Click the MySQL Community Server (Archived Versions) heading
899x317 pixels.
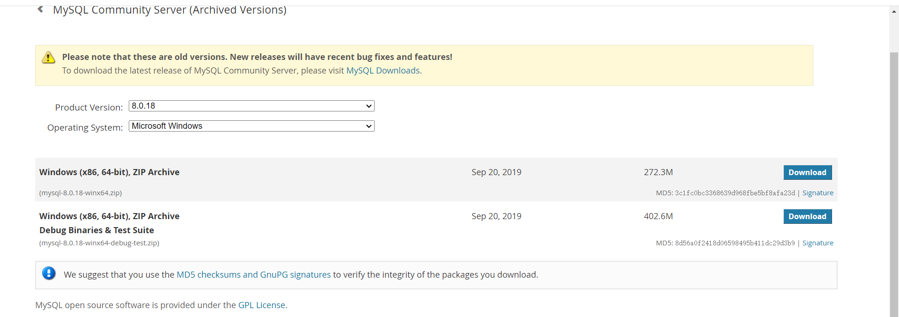tap(170, 10)
